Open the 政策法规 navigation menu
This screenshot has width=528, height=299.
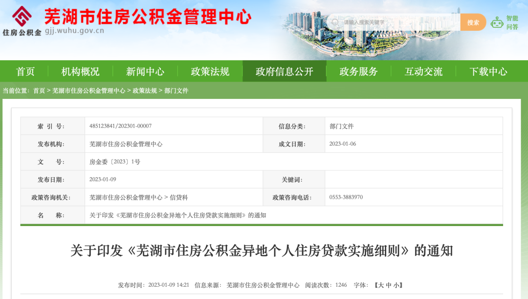coord(210,71)
